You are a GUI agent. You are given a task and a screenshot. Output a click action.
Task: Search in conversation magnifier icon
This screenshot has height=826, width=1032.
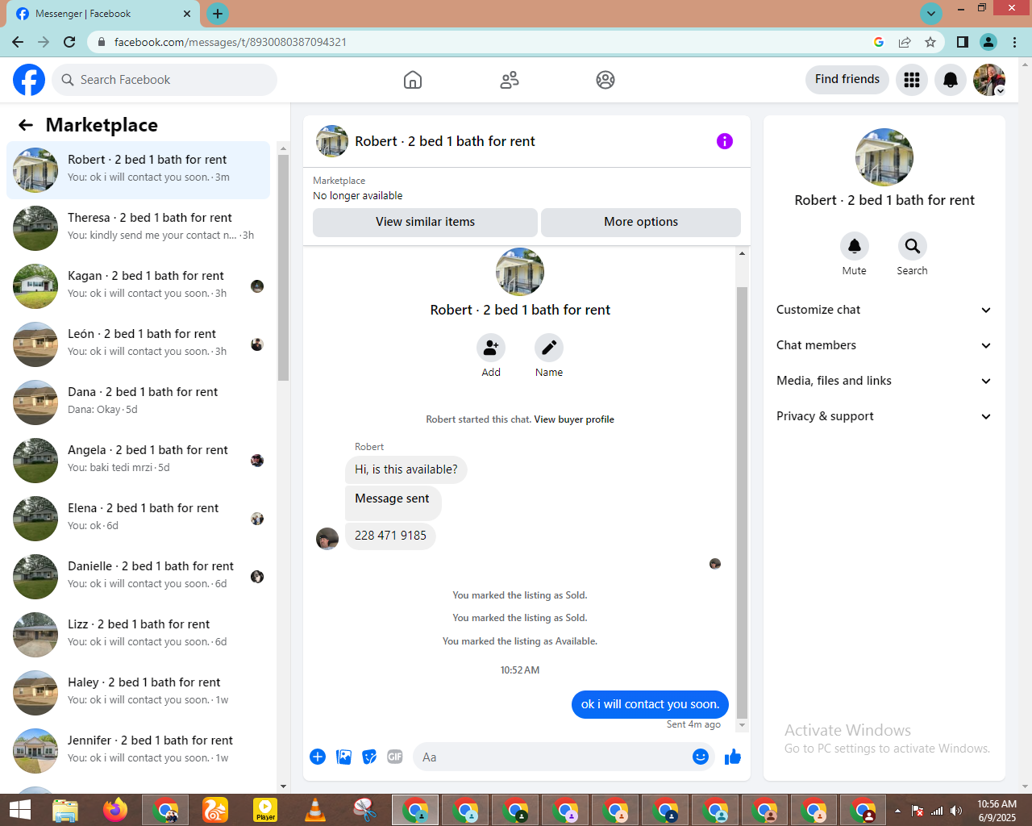coord(913,246)
